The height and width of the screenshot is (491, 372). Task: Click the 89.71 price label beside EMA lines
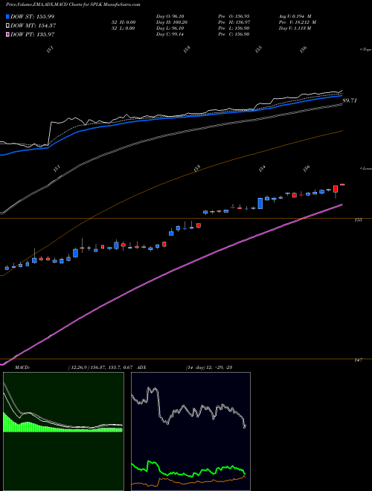point(350,100)
